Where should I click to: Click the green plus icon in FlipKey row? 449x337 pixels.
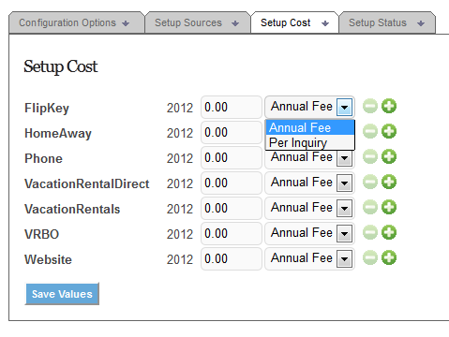[389, 106]
